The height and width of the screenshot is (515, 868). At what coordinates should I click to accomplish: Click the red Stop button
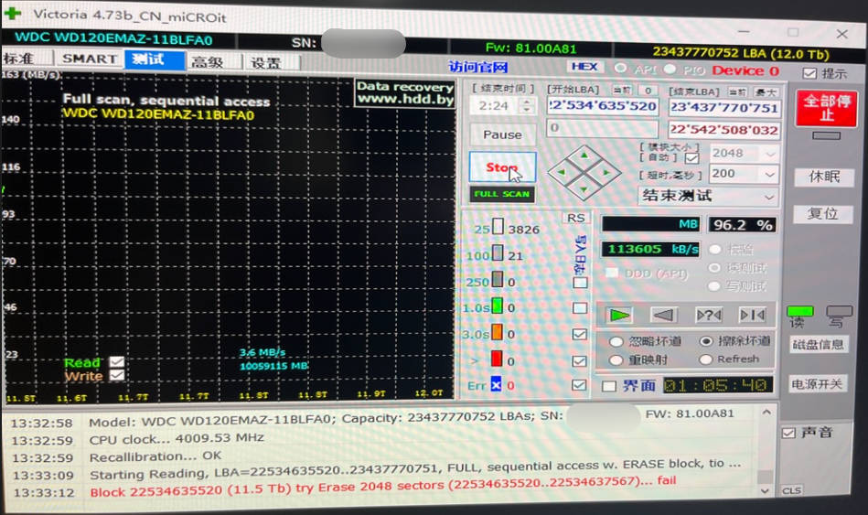pos(503,167)
